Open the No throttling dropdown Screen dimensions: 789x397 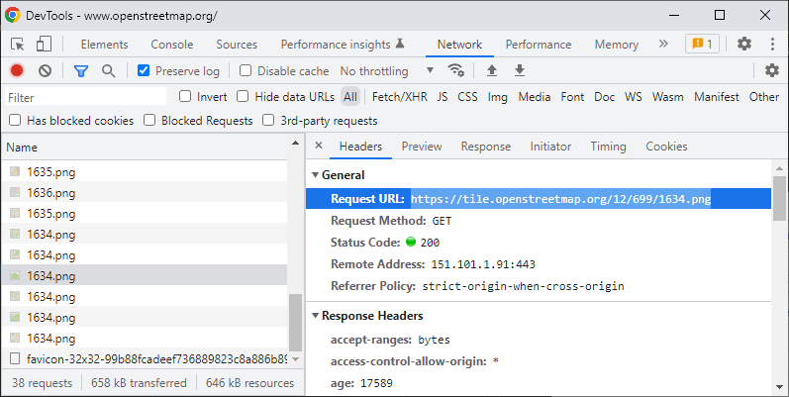click(386, 71)
